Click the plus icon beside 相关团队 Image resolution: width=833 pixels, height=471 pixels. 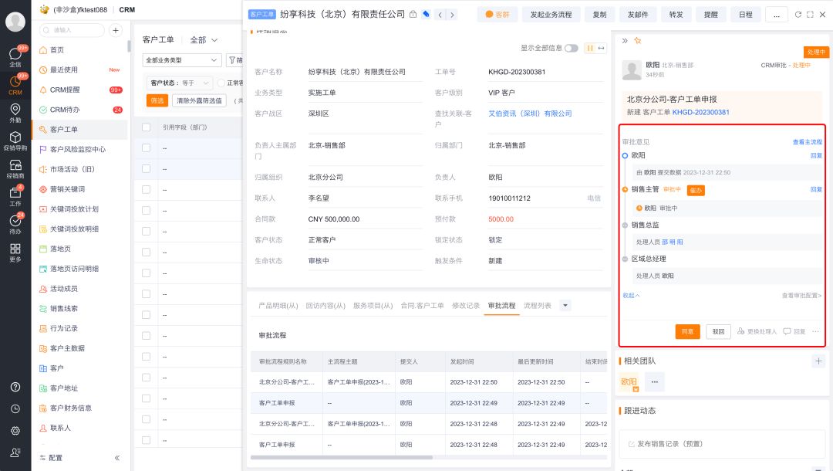pyautogui.click(x=818, y=361)
